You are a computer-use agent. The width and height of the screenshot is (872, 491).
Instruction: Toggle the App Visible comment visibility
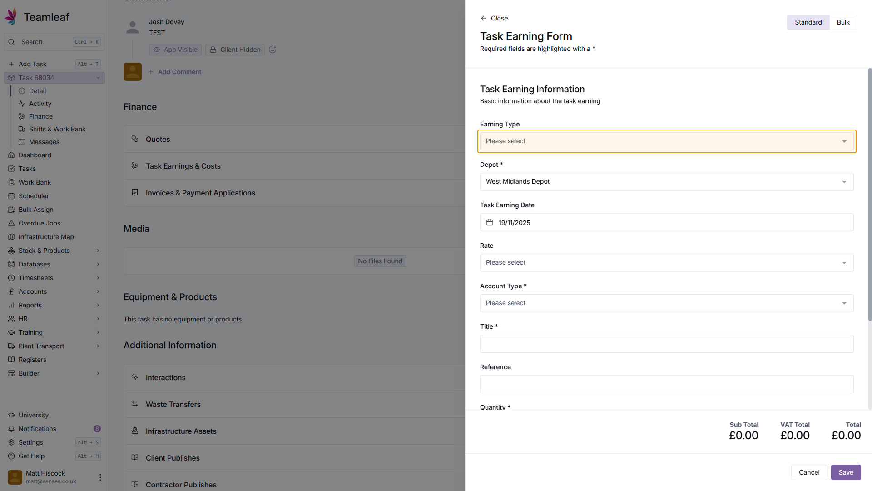(175, 50)
